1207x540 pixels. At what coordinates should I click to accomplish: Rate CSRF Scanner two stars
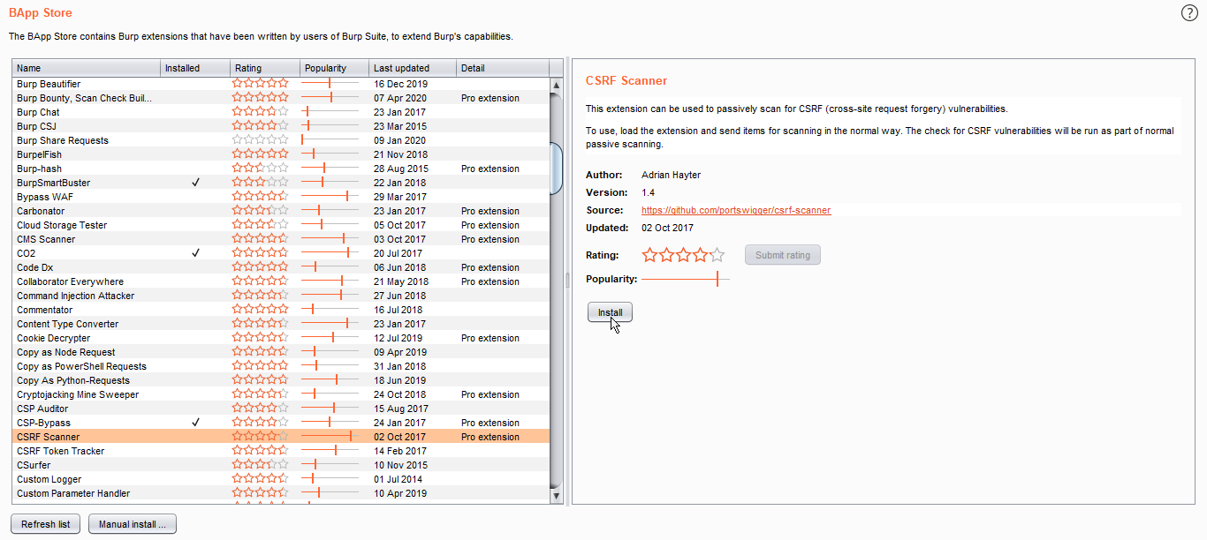click(x=667, y=255)
